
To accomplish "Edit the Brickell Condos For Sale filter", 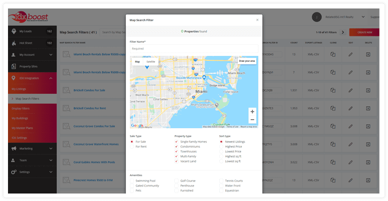I will coord(351,90).
